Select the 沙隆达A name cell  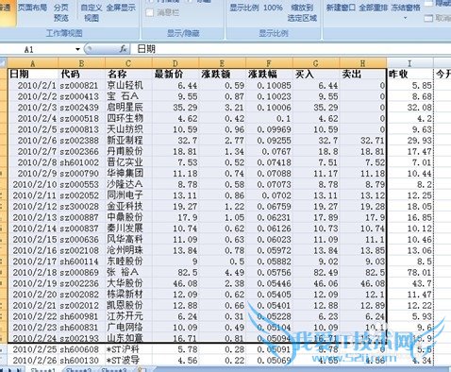pos(128,184)
